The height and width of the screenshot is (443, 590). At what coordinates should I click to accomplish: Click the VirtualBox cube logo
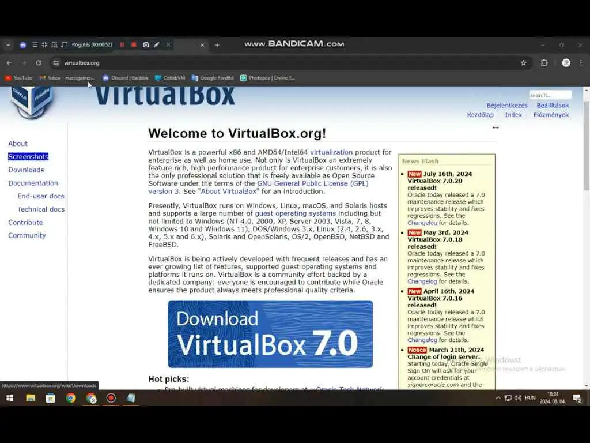coord(31,102)
